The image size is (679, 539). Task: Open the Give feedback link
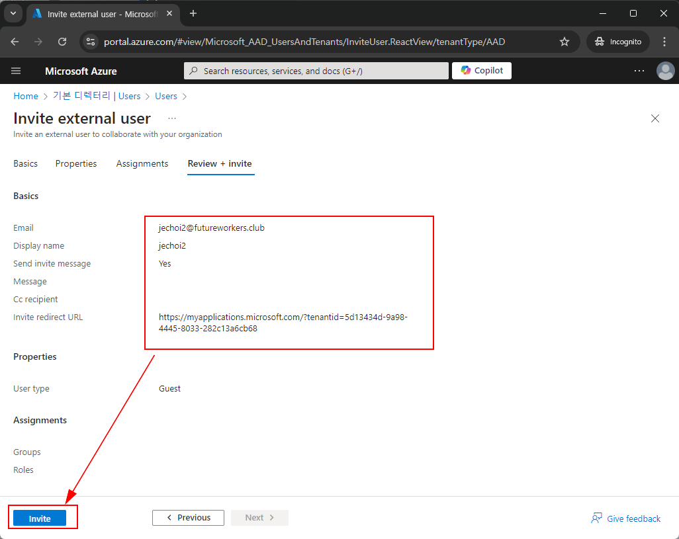(633, 518)
